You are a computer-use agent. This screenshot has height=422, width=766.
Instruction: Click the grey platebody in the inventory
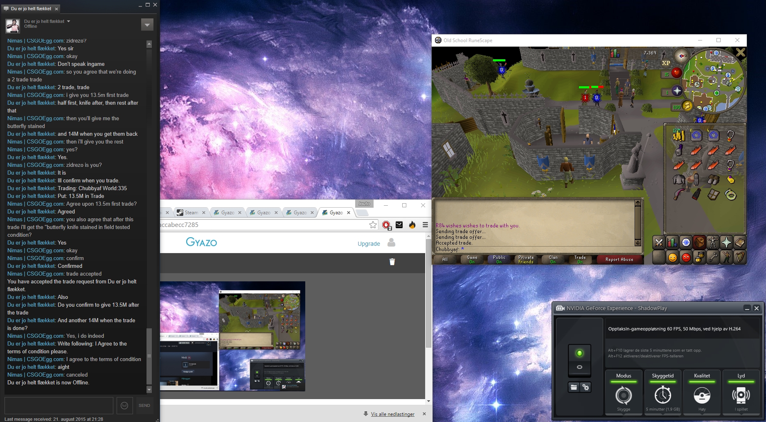pos(678,180)
